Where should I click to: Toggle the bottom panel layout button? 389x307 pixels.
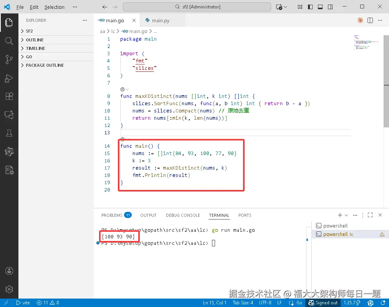pos(320,7)
